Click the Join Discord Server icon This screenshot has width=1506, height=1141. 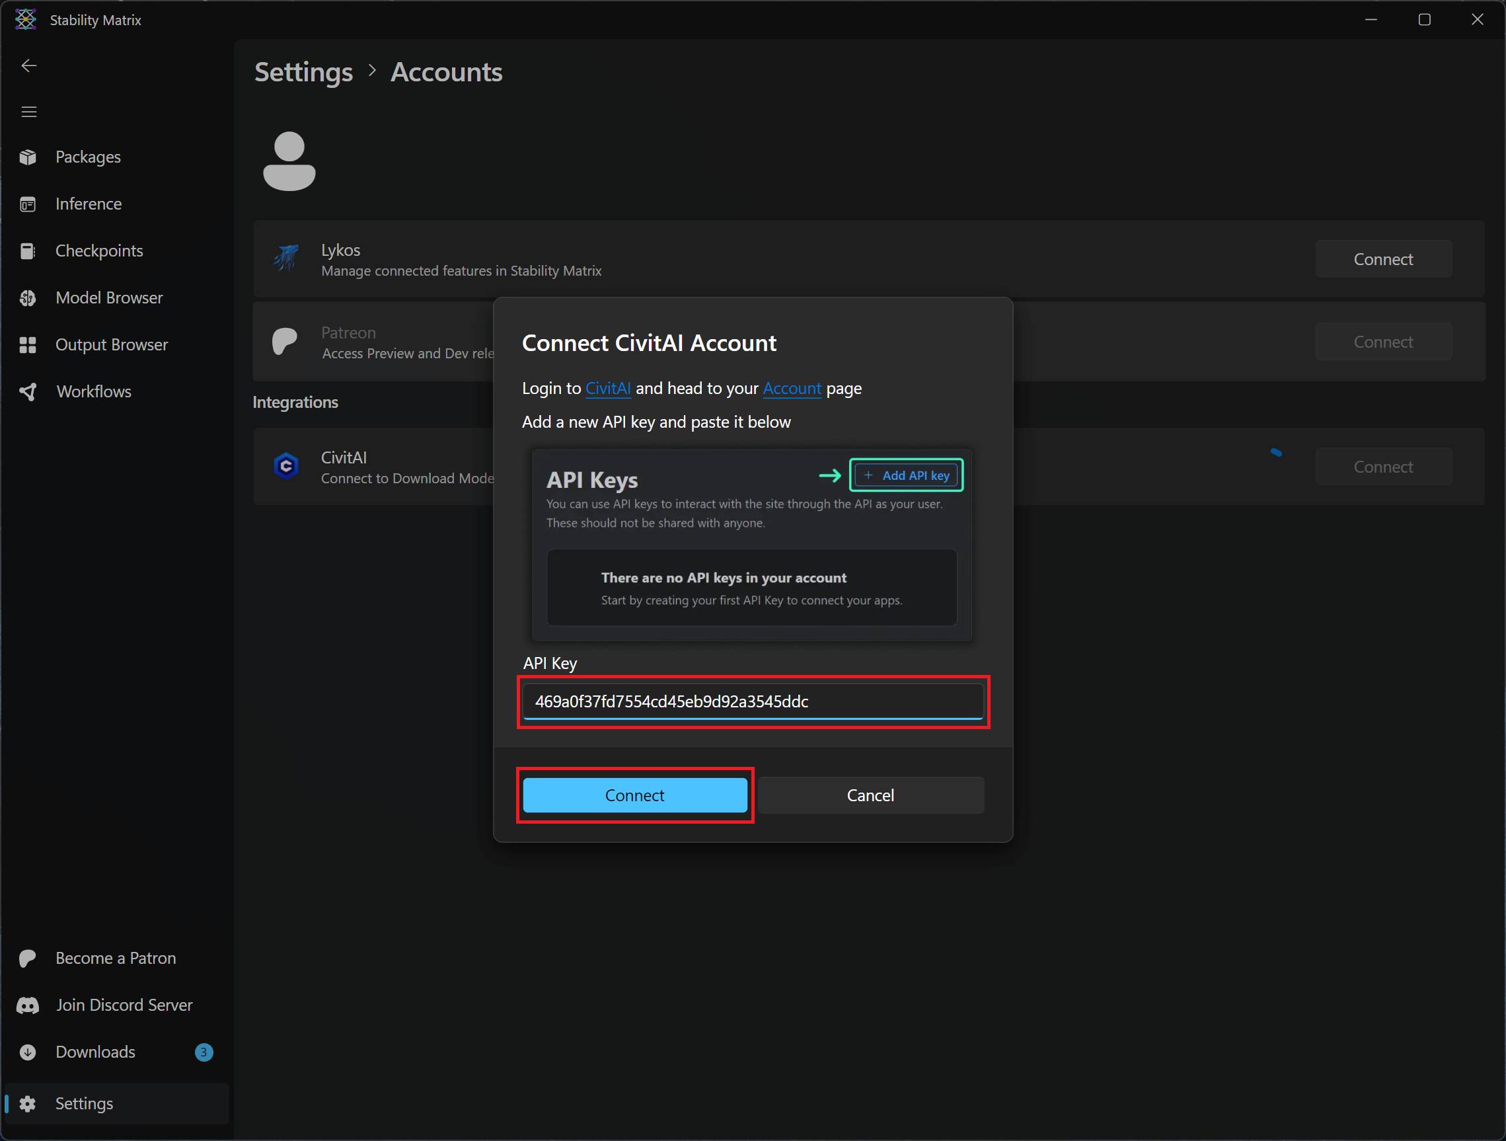coord(28,1005)
